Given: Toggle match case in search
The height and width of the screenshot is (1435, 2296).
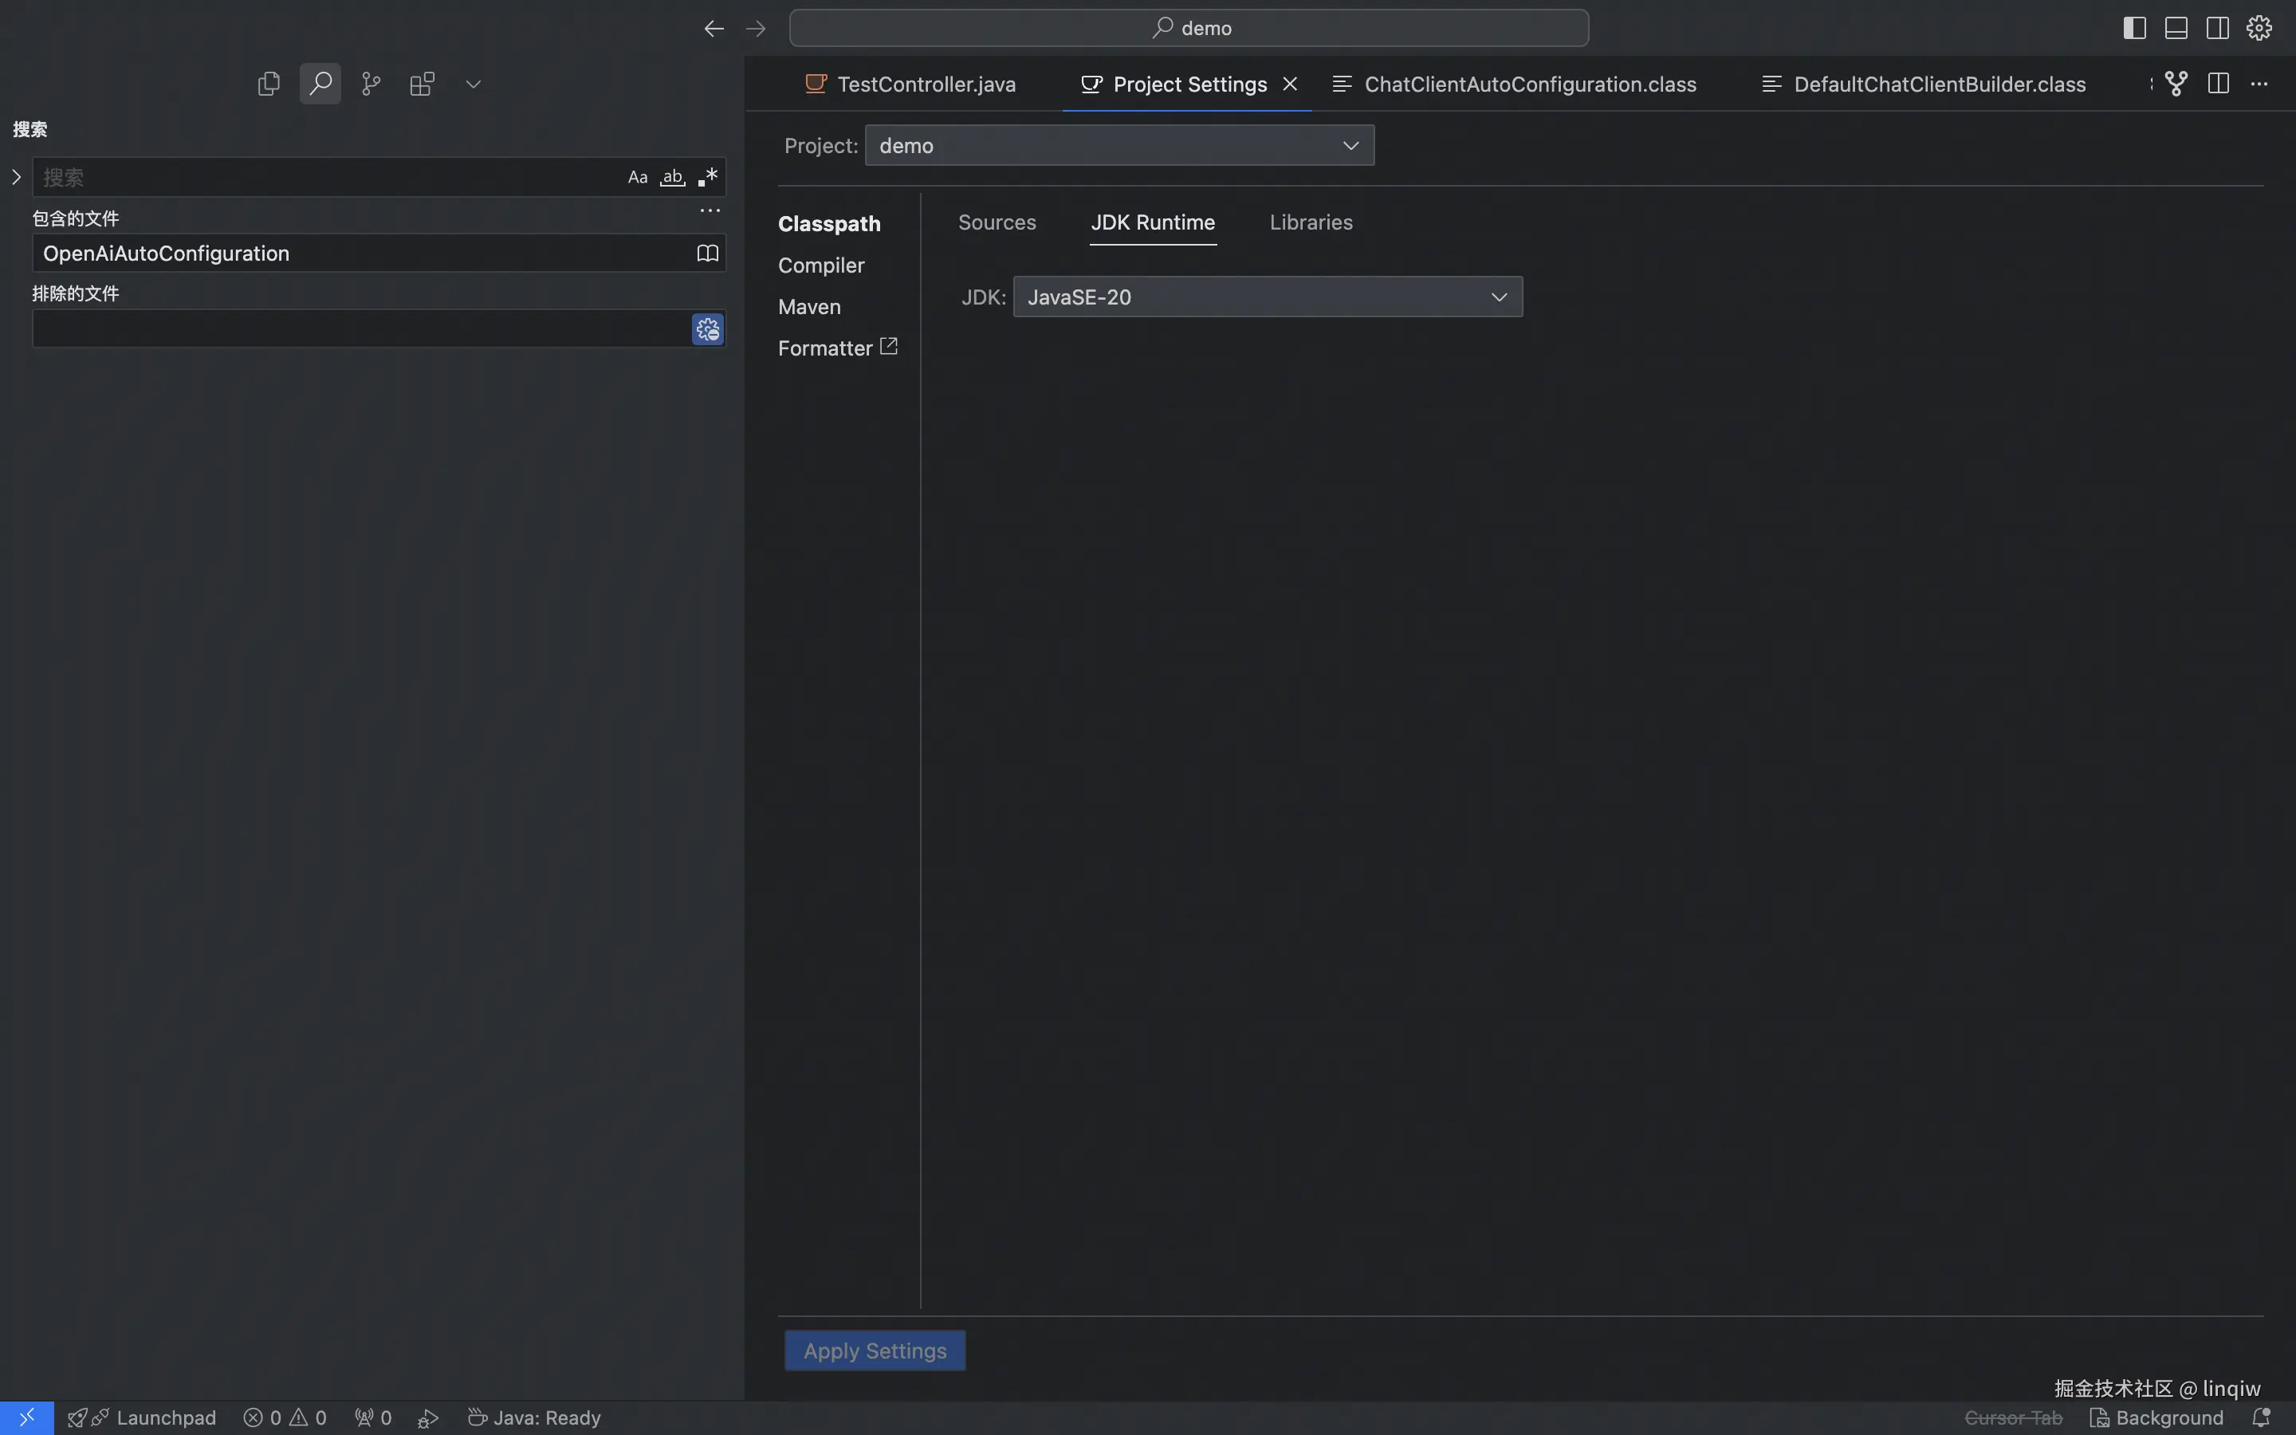Looking at the screenshot, I should (638, 178).
